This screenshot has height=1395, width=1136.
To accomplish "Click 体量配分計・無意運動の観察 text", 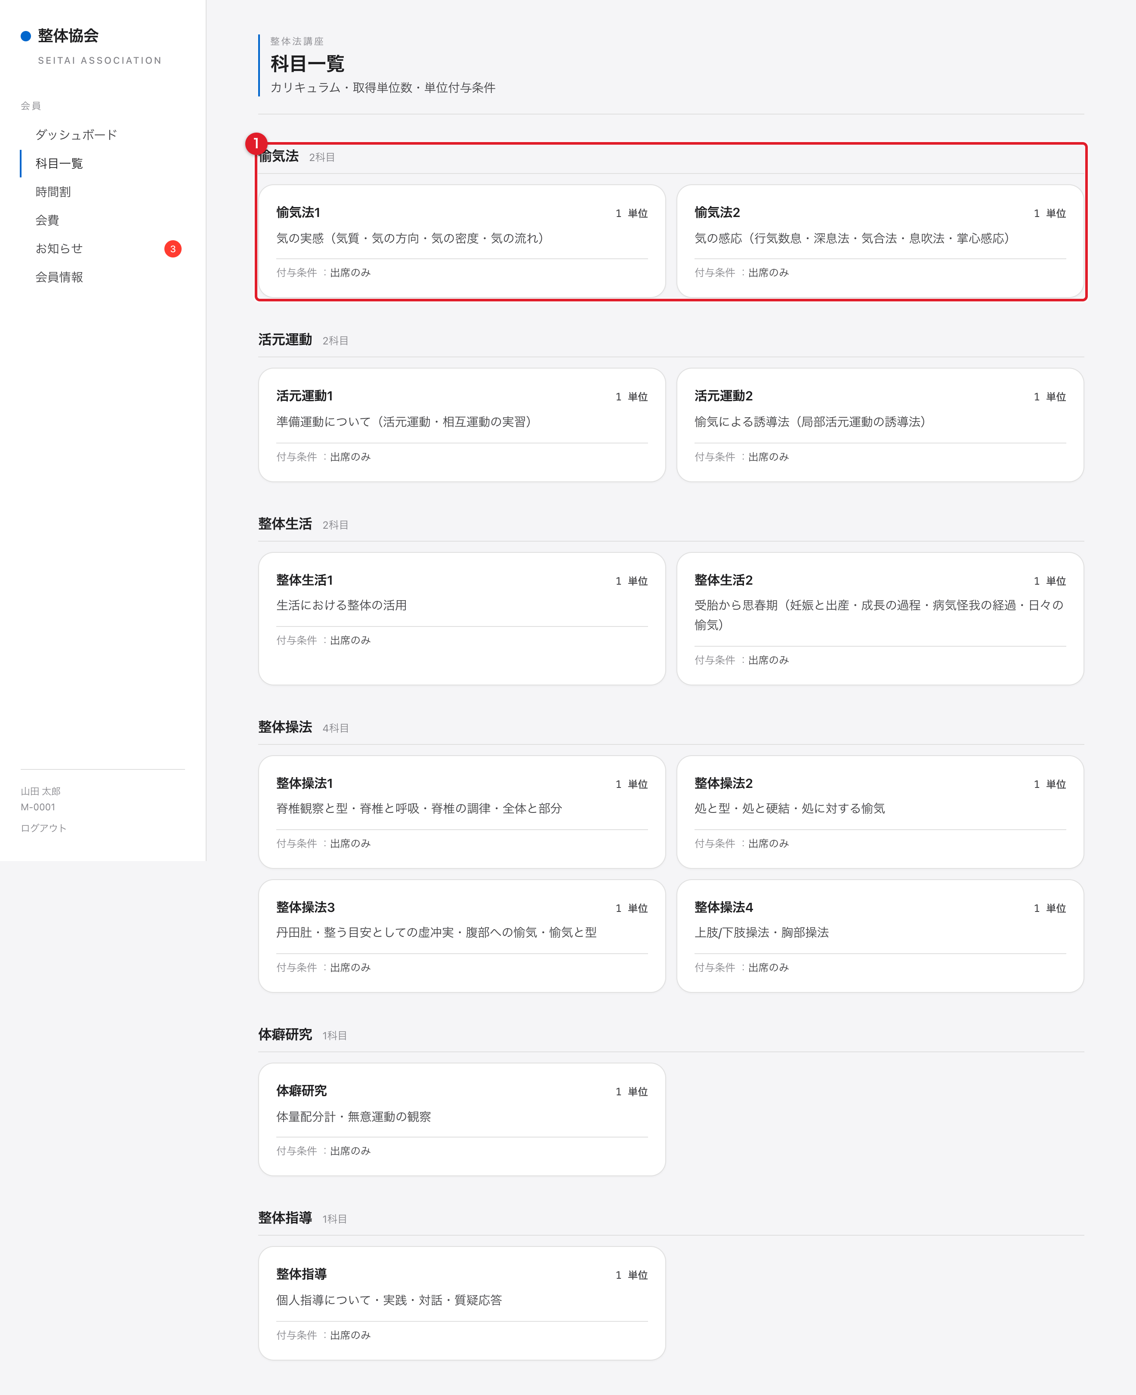I will pos(354,1117).
